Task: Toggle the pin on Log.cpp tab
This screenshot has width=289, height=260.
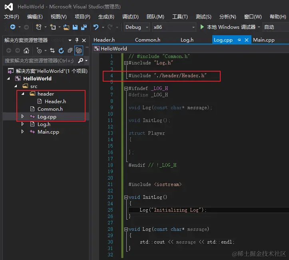Action: click(239, 40)
